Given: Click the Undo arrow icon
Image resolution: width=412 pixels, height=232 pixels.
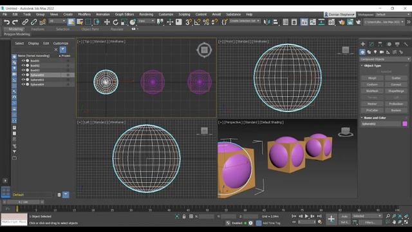Looking at the screenshot, I should pos(6,22).
